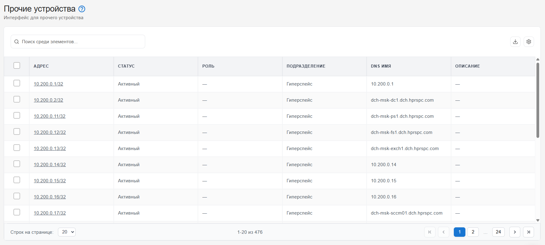Image resolution: width=545 pixels, height=245 pixels.
Task: Check the row for 10.200.0.13/32
Action: click(17, 148)
